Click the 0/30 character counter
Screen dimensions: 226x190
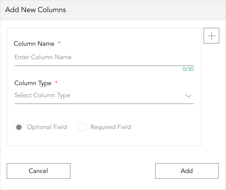pyautogui.click(x=188, y=69)
